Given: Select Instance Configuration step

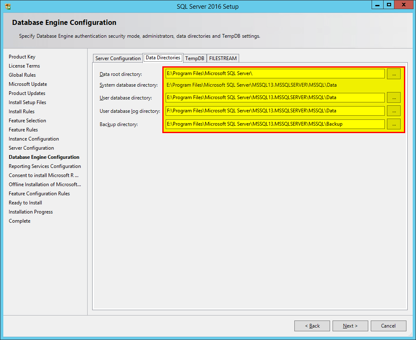Looking at the screenshot, I should pyautogui.click(x=34, y=139).
